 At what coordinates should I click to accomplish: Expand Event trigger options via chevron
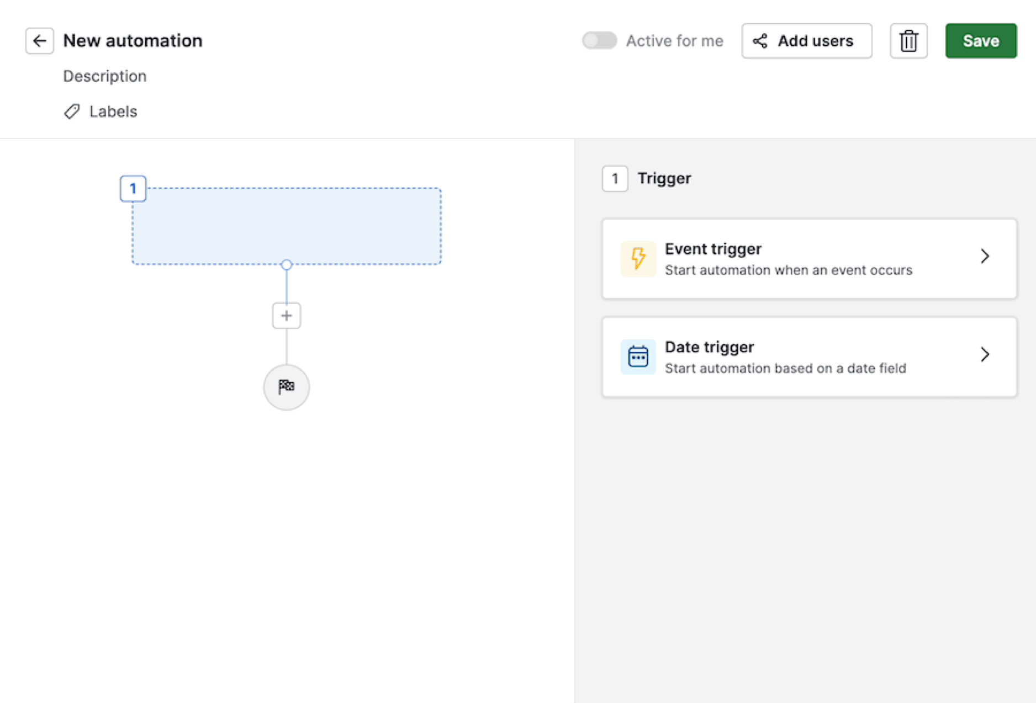coord(985,256)
